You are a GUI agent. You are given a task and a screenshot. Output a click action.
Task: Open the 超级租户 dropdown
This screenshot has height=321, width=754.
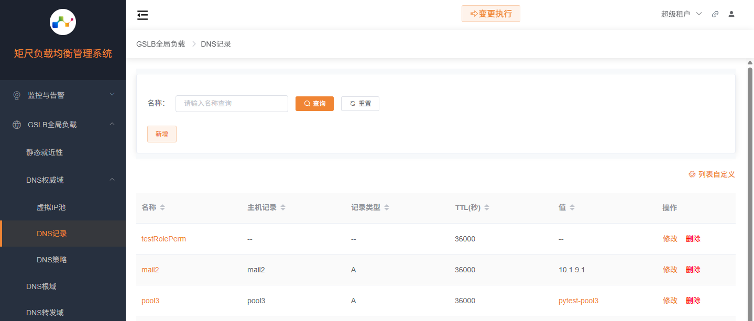tap(676, 14)
